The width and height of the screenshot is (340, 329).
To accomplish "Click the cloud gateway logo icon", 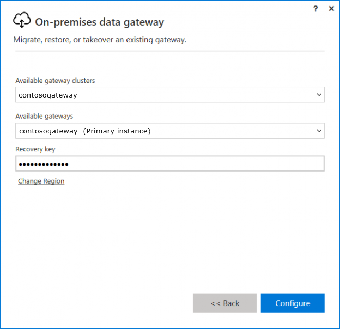I will point(22,21).
